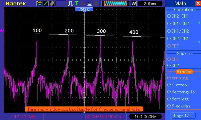Click the 250Hz center frequency marker
Image resolution: width=201 pixels, height=120 pixels.
(84, 10)
